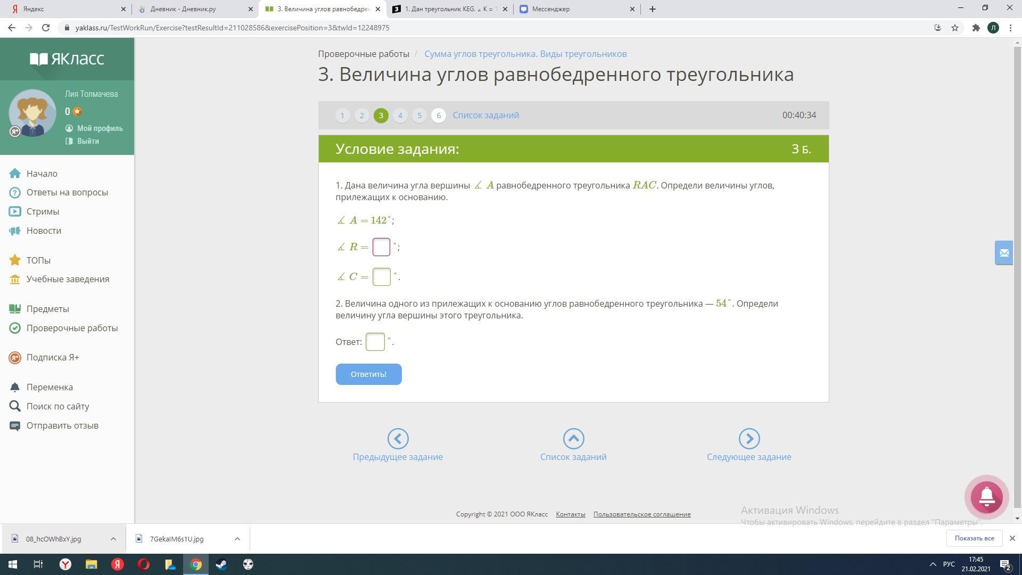Click the task list up-arrow circle icon
The width and height of the screenshot is (1022, 575).
[x=573, y=439]
